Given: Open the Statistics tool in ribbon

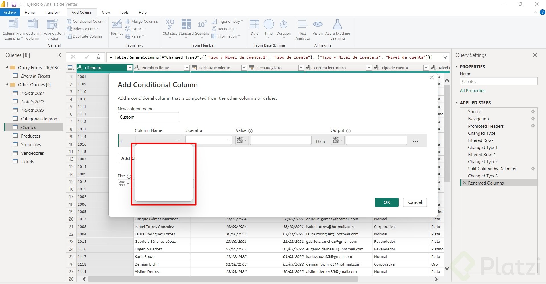Looking at the screenshot, I should click(170, 25).
